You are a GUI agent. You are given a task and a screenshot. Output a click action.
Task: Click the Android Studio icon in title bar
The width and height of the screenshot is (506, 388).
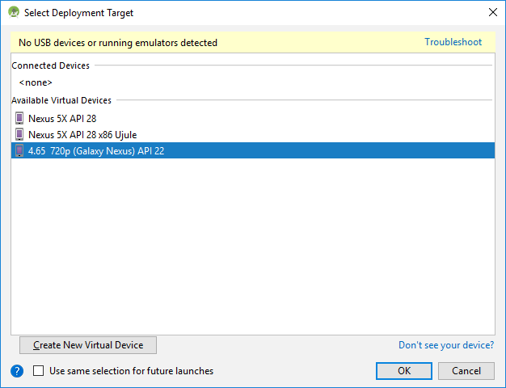[x=14, y=13]
